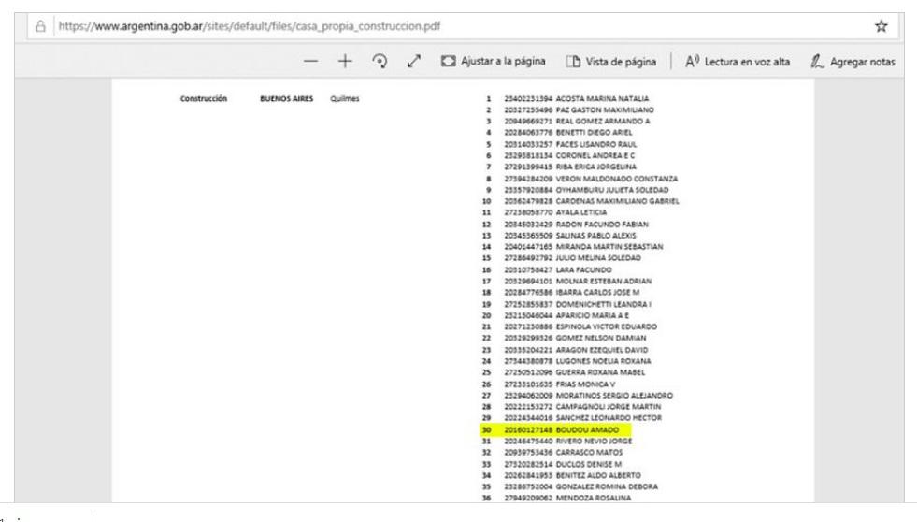Screen dimensions: 917x522
Task: Select Agregar notas tool
Action: (853, 62)
